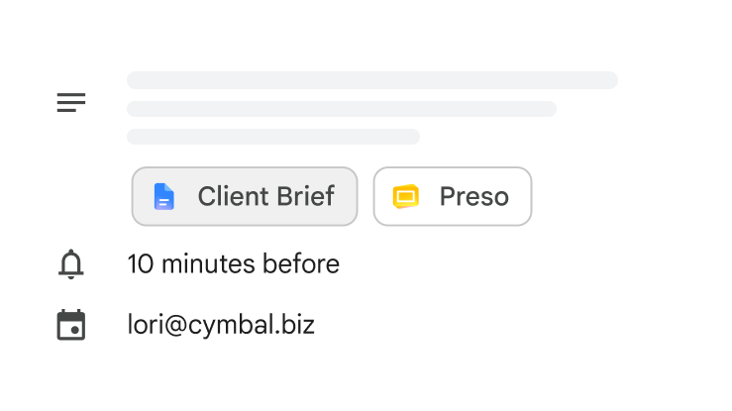Click the word 'before' in reminder row

[301, 264]
